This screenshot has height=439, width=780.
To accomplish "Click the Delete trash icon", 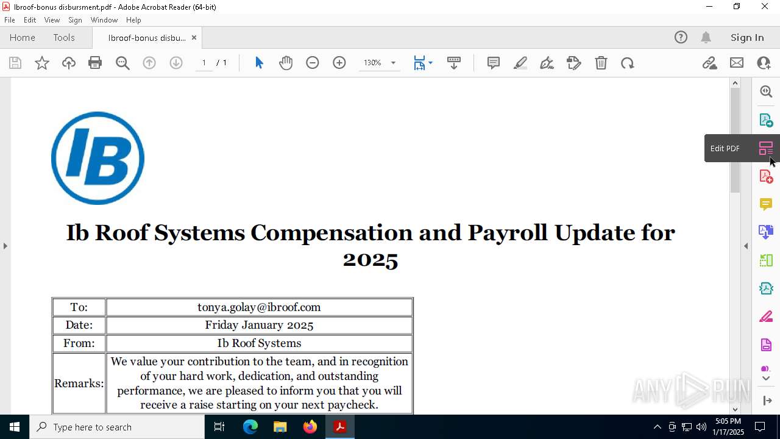I will coord(601,63).
